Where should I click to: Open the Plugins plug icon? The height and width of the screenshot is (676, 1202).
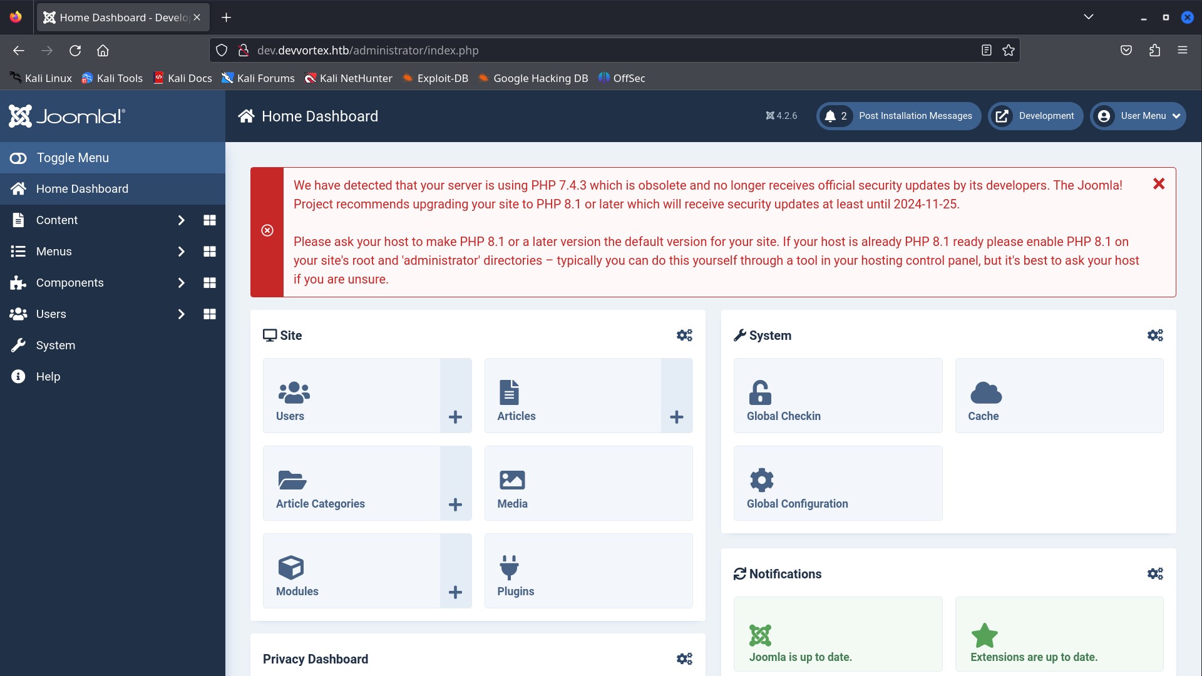509,568
